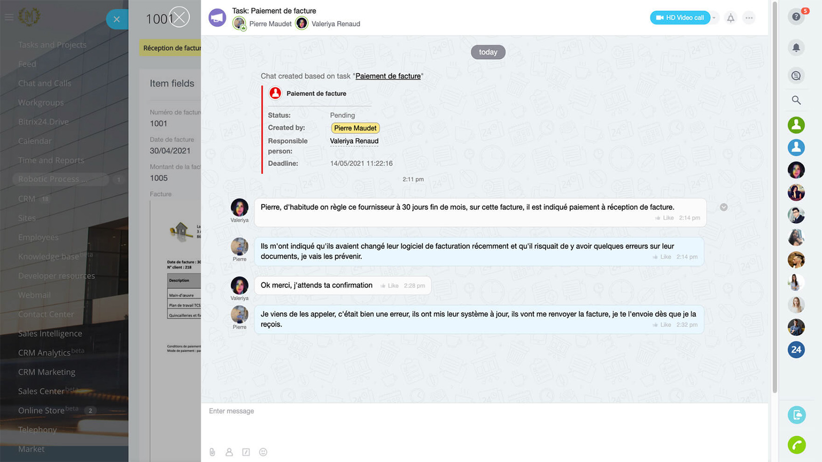Viewport: 822px width, 462px height.
Task: Expand message options arrow on Valeriya's first message
Action: [x=723, y=207]
